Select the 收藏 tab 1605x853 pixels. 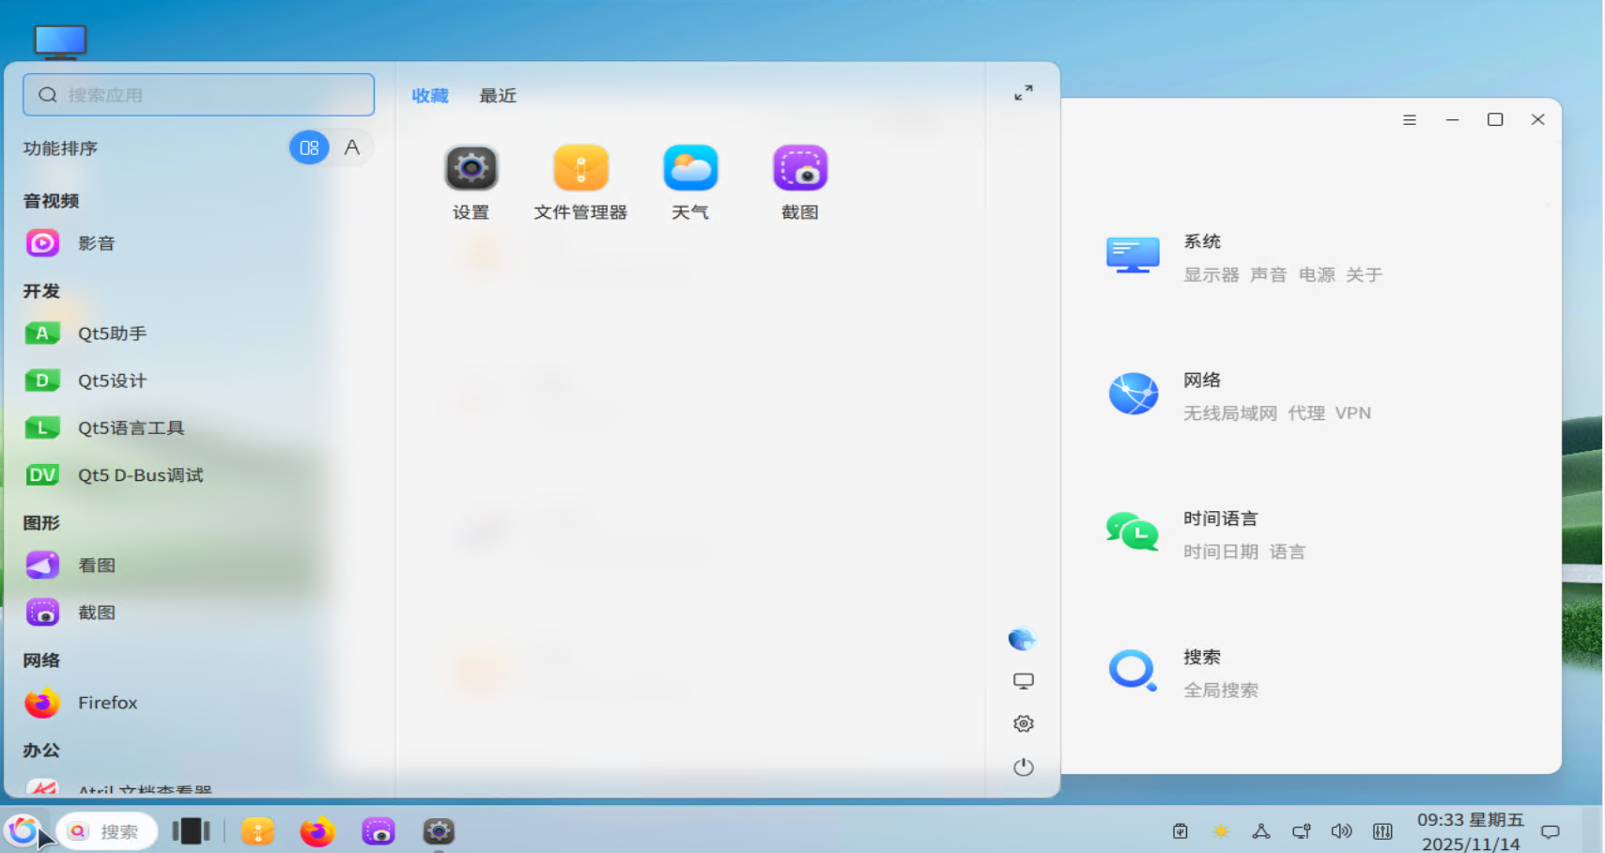pos(430,96)
